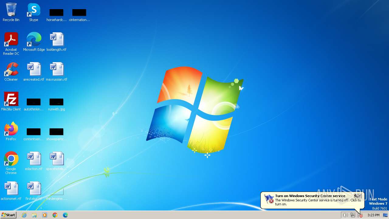
Task: Select the thirdengine... file
Action: (57, 194)
